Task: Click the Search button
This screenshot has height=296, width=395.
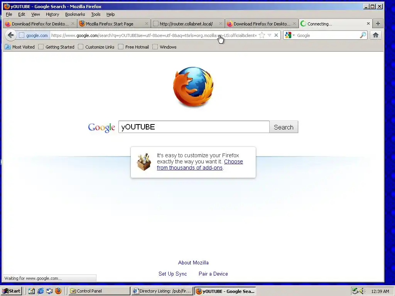Action: pos(284,127)
